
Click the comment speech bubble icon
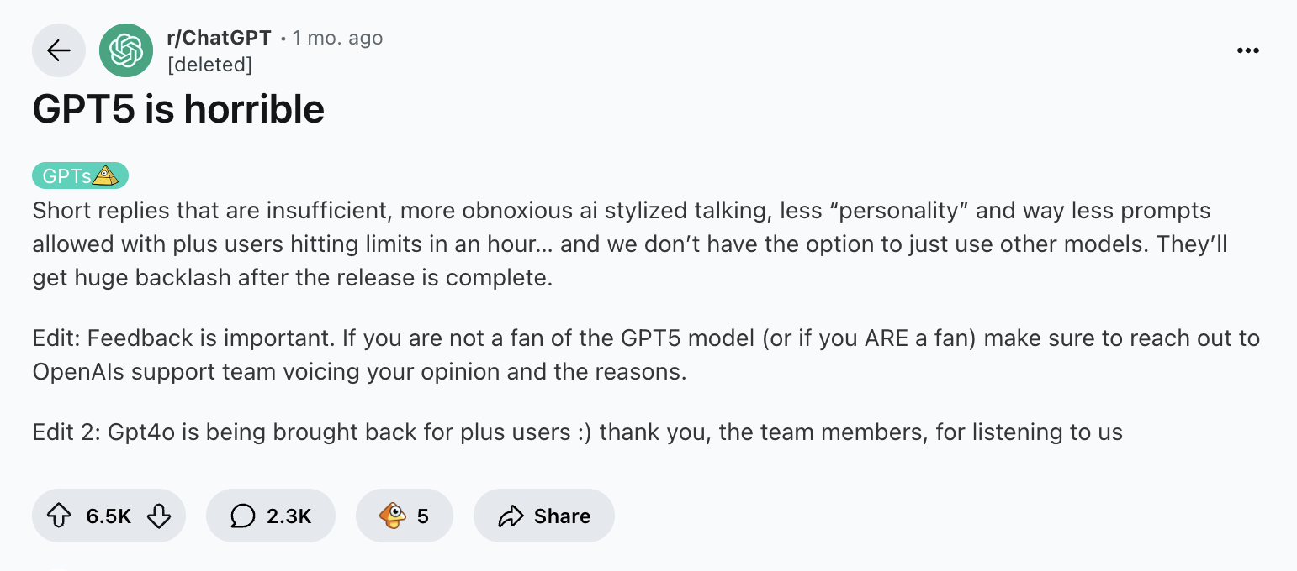(243, 516)
